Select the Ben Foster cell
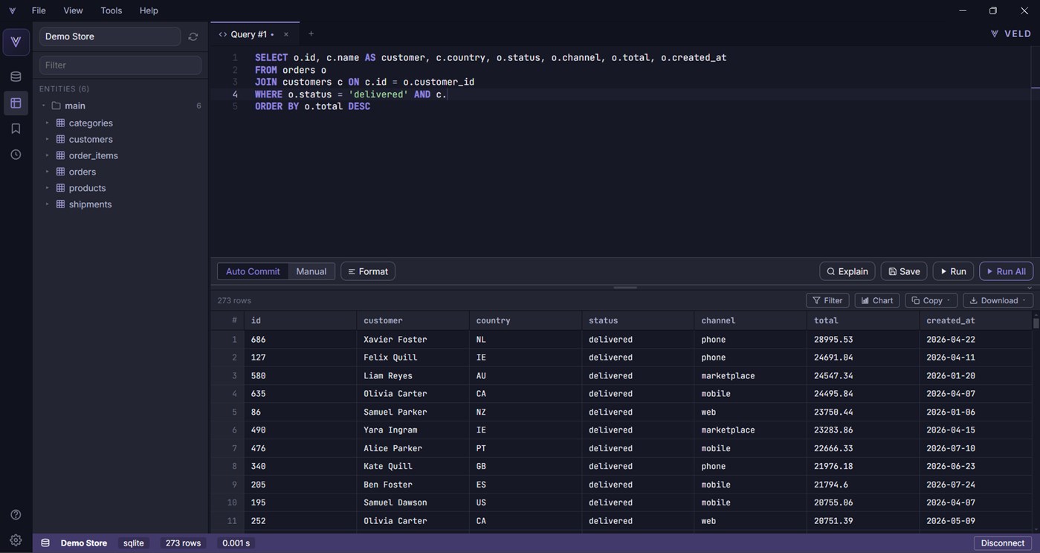Screen dimensions: 1040x553 (413, 485)
